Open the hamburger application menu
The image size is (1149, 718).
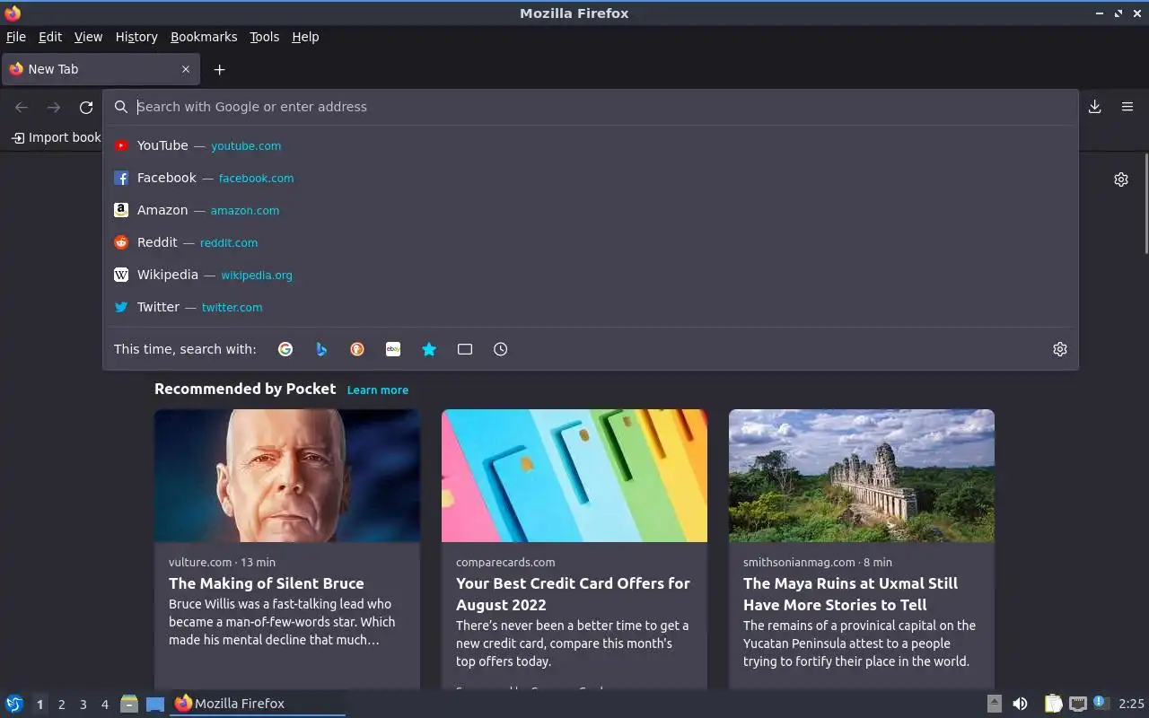click(x=1127, y=107)
